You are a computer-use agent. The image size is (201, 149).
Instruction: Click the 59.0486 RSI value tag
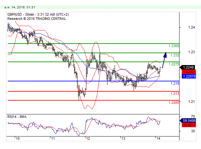(188, 120)
